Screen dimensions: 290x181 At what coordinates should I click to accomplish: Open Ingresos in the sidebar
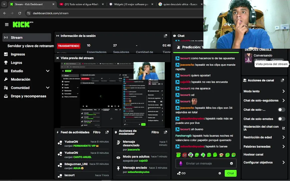point(18,54)
